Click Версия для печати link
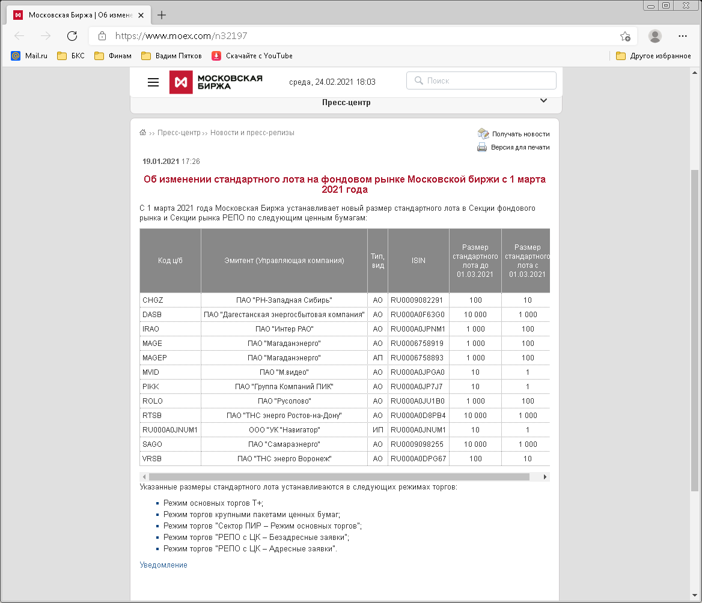 pos(519,147)
